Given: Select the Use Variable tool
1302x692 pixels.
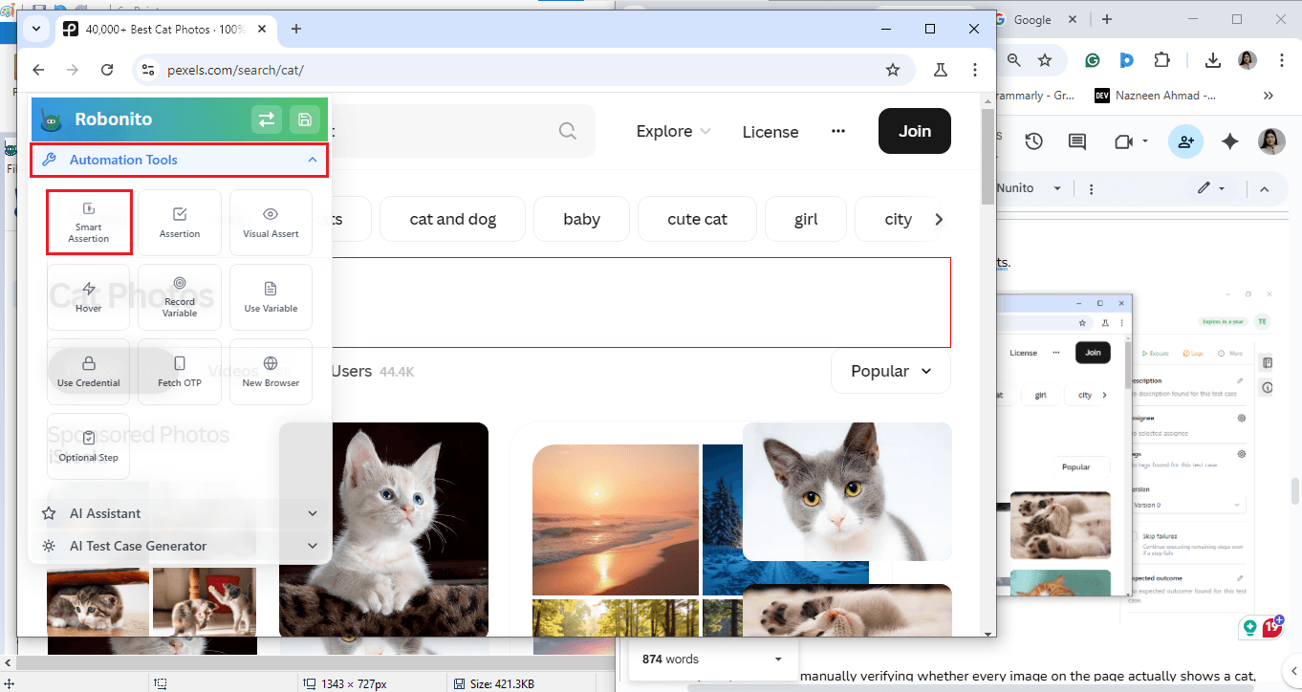Looking at the screenshot, I should pos(271,296).
